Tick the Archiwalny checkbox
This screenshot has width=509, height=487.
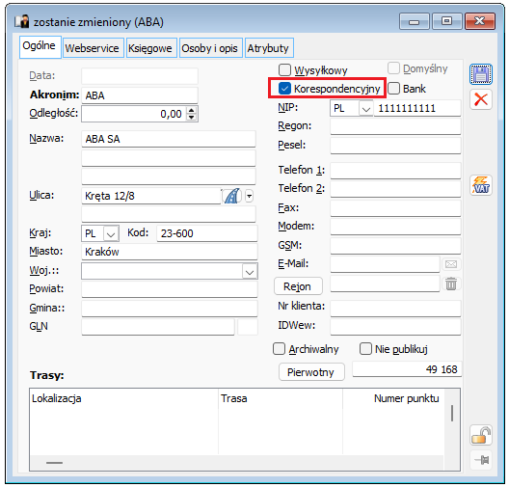tap(279, 349)
